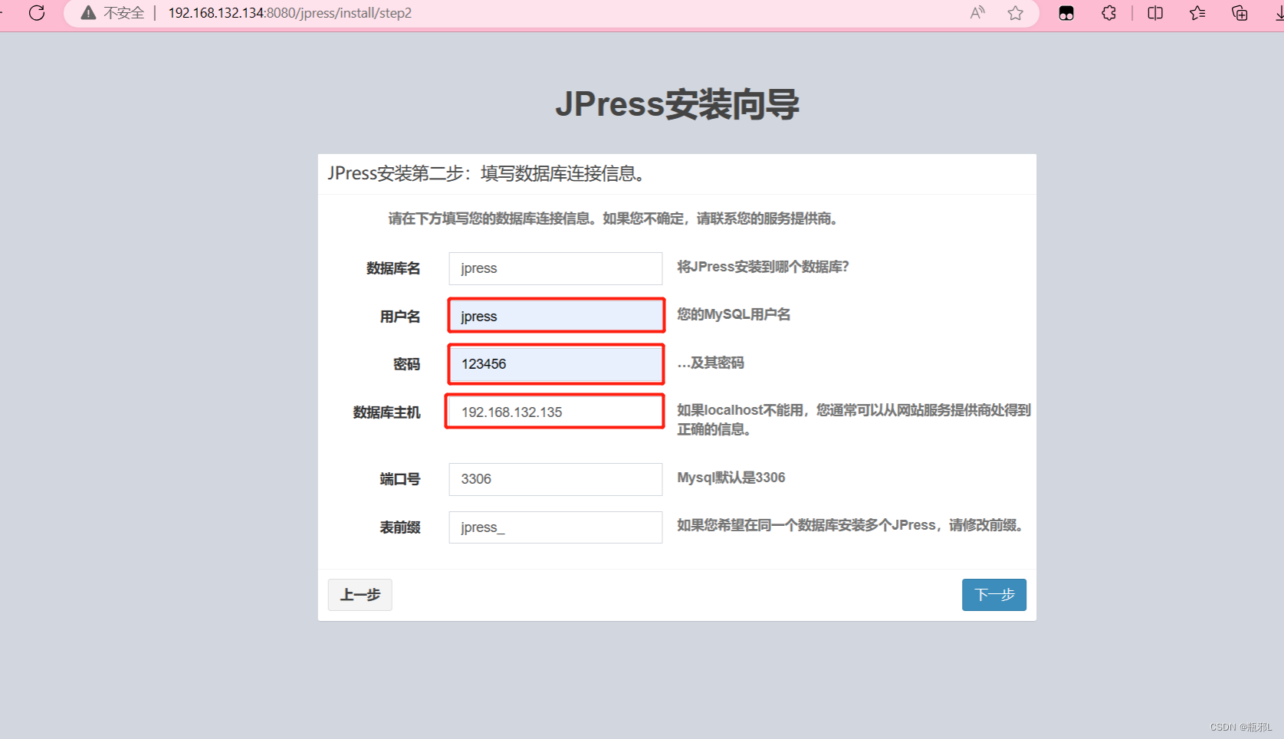
Task: Open Browser Essentials via the puzzle icon
Action: [1108, 13]
